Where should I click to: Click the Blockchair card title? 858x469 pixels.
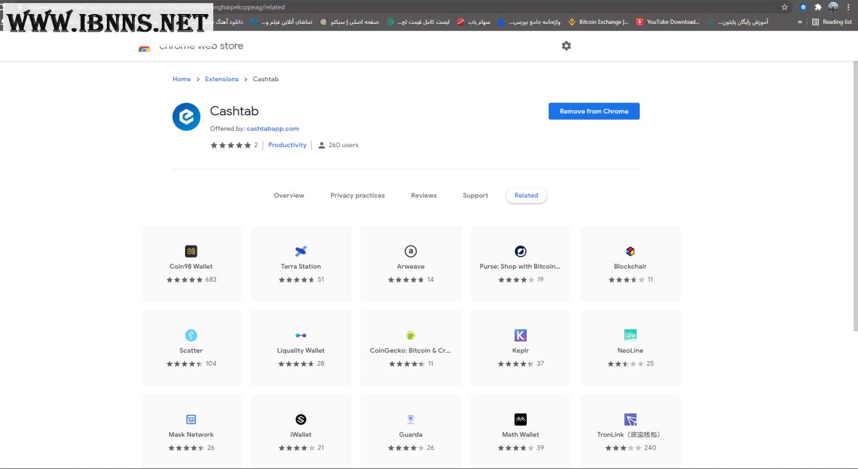click(x=630, y=266)
